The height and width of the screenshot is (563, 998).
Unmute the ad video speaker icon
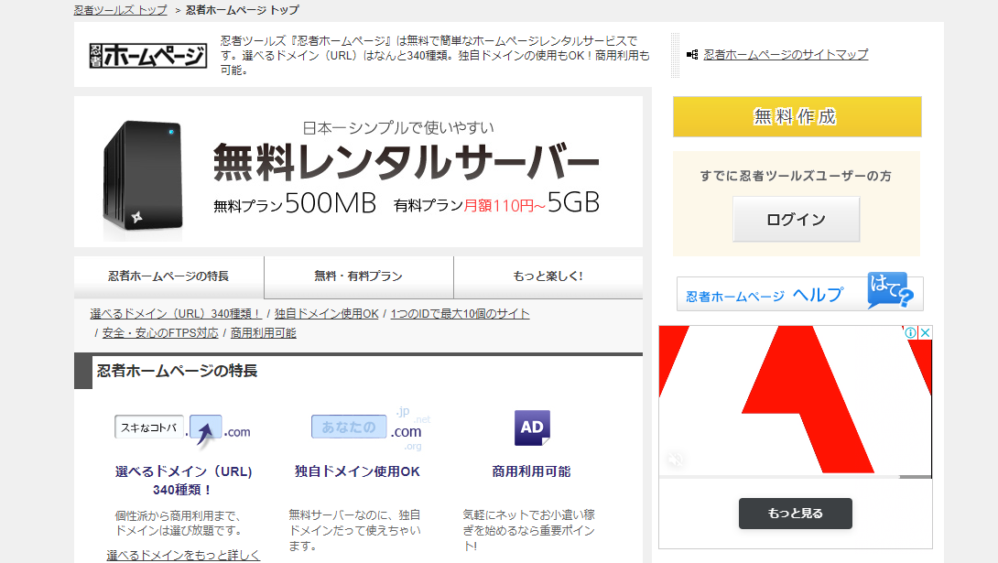click(675, 459)
